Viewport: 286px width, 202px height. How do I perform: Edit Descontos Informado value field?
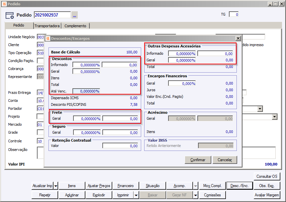click(x=120, y=65)
